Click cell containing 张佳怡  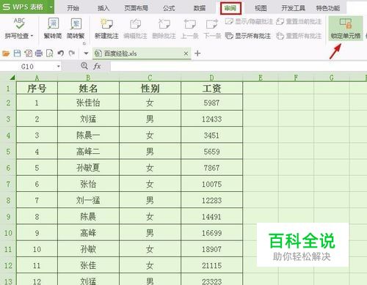pos(88,103)
